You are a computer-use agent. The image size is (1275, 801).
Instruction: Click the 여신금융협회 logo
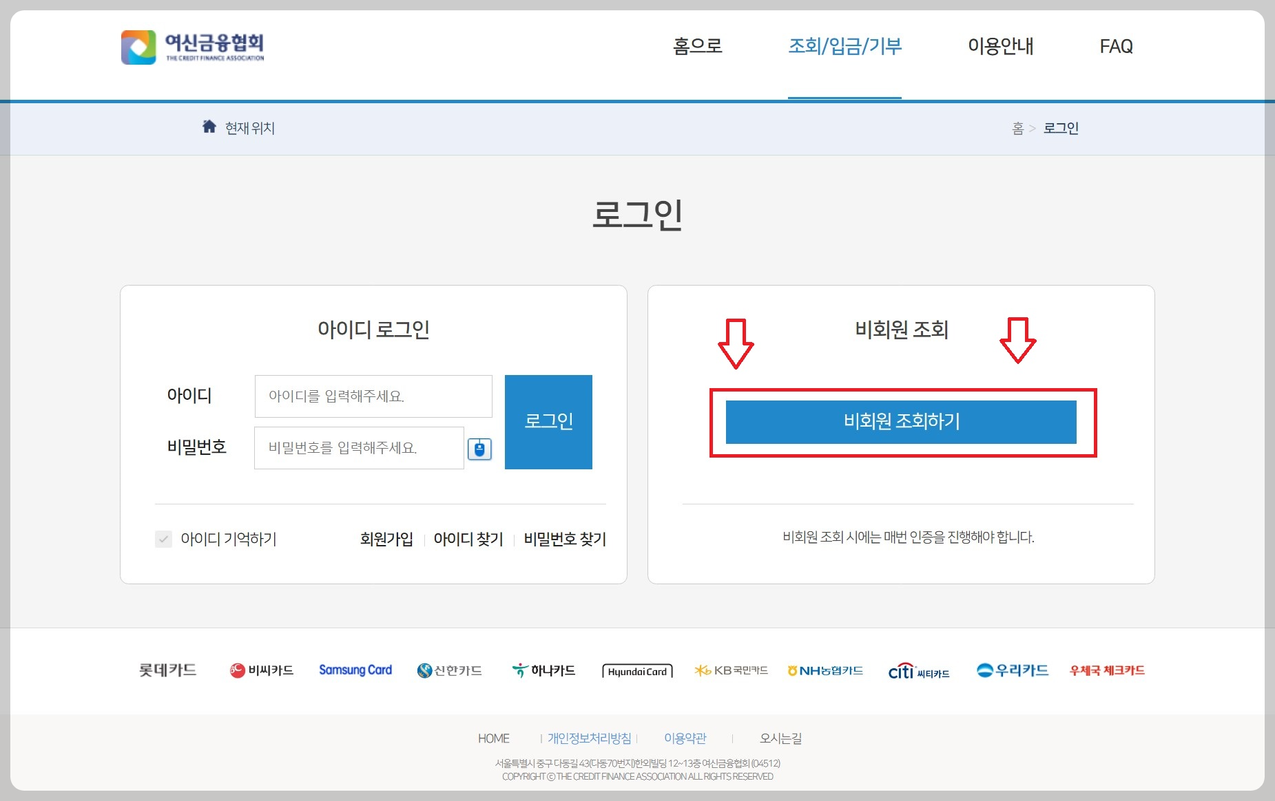(x=194, y=47)
